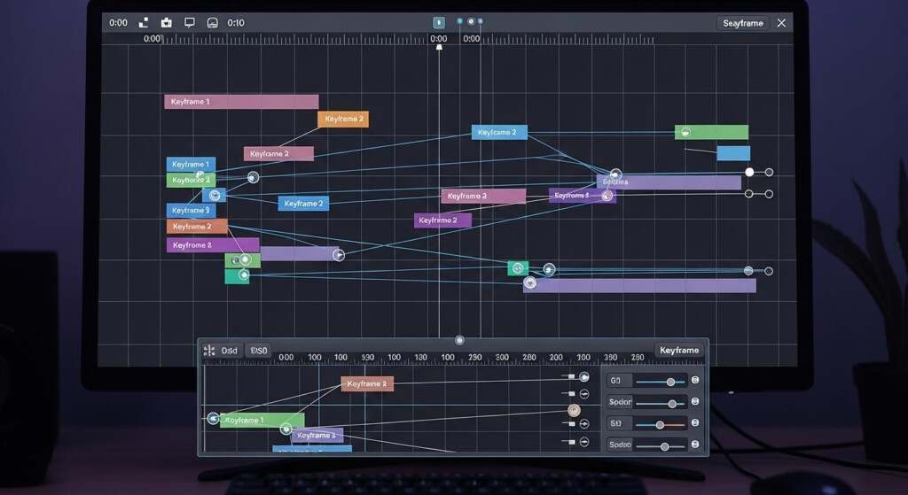Click the ESO button in the lower panel
This screenshot has width=908, height=495.
pos(258,351)
